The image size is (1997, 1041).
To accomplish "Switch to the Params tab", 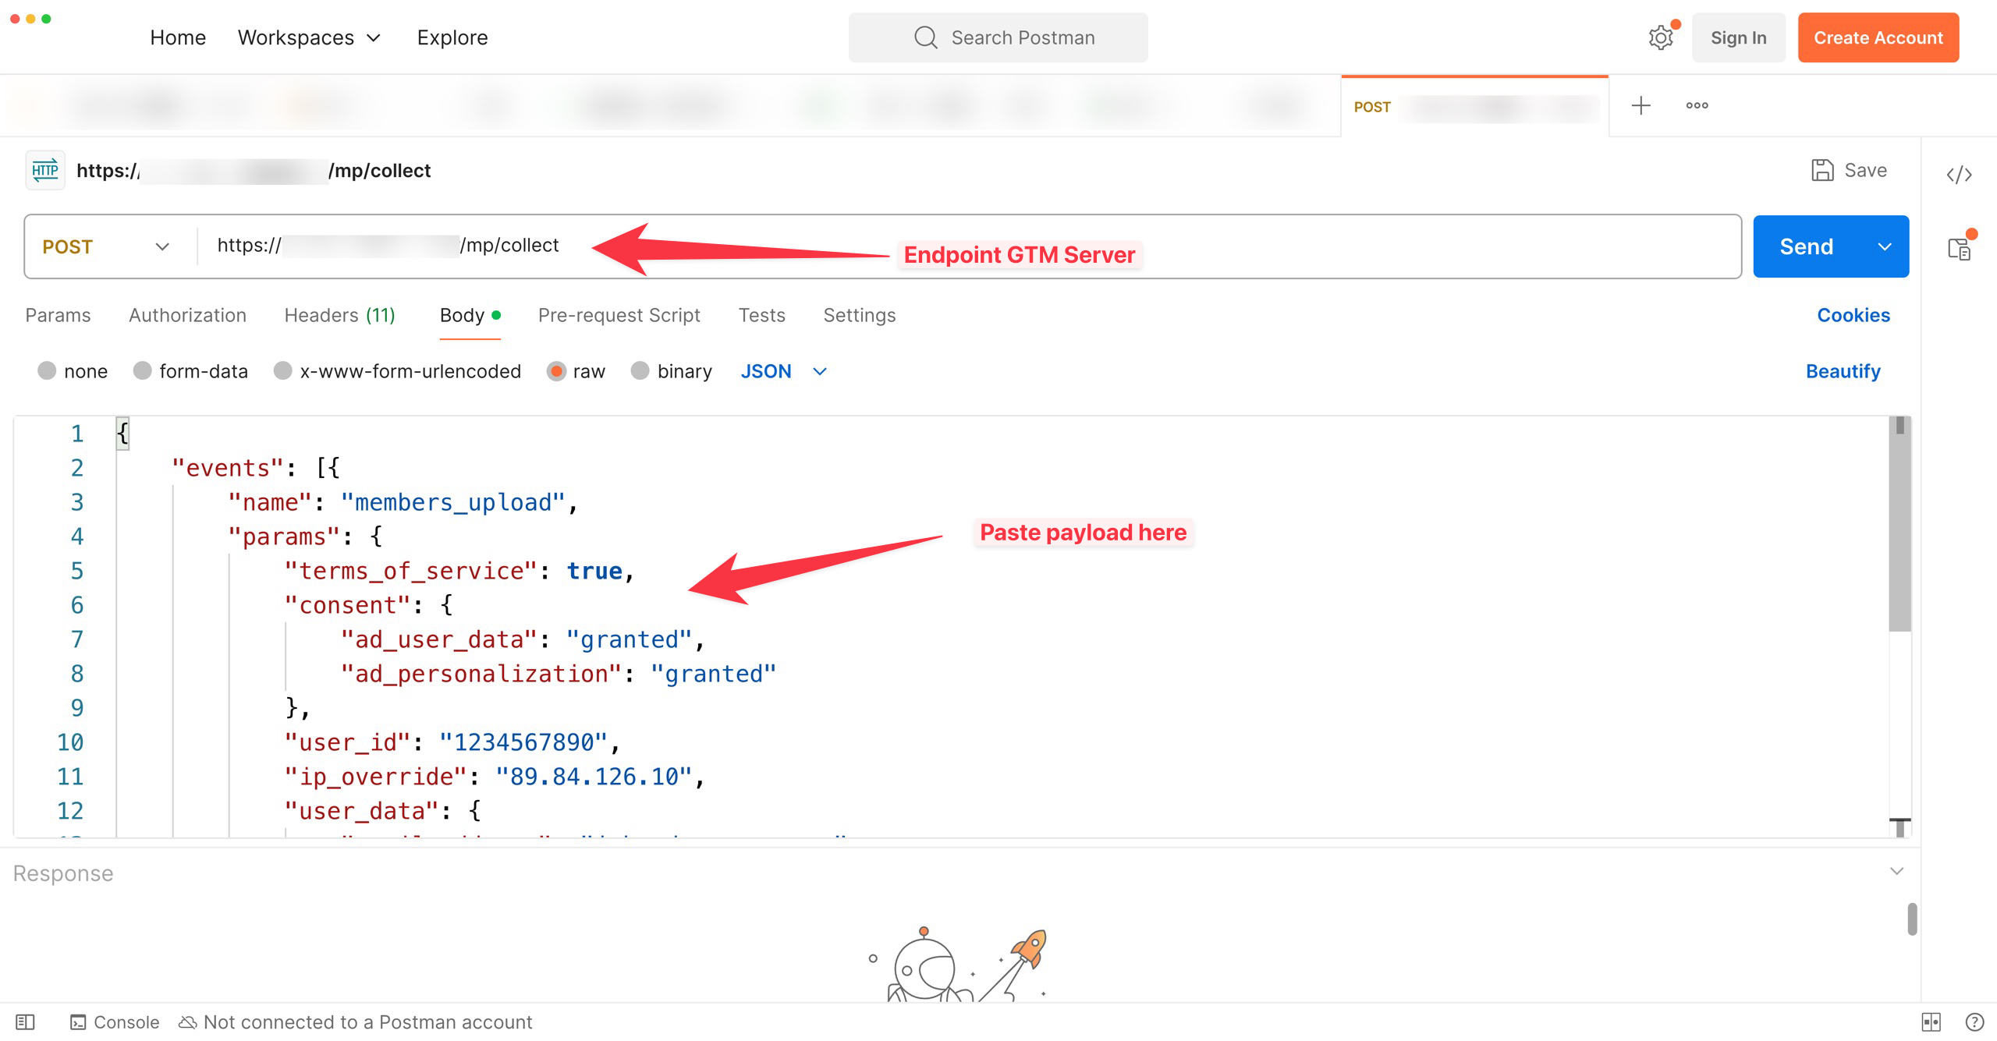I will (58, 315).
